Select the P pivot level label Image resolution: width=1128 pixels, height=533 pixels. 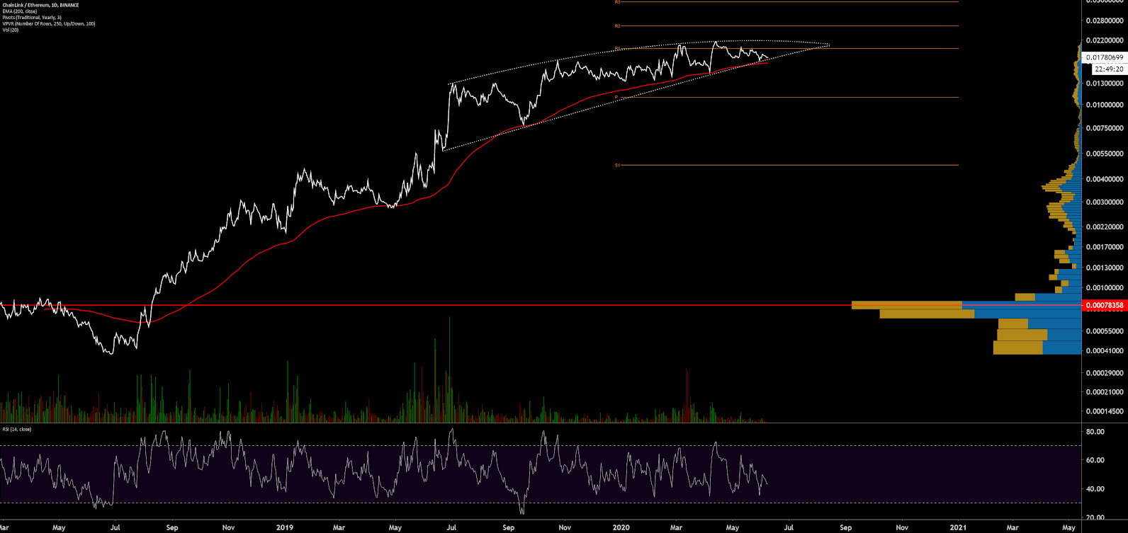click(616, 97)
